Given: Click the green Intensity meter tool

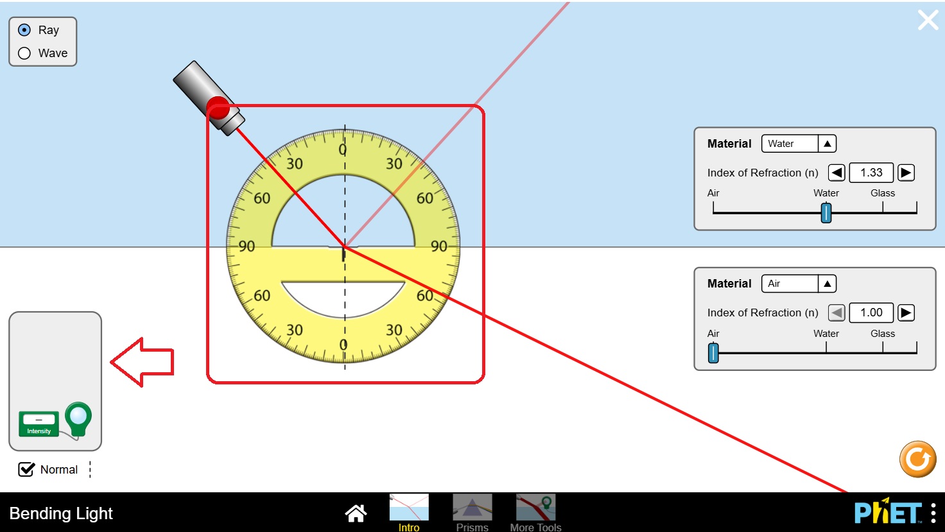Looking at the screenshot, I should pyautogui.click(x=39, y=424).
